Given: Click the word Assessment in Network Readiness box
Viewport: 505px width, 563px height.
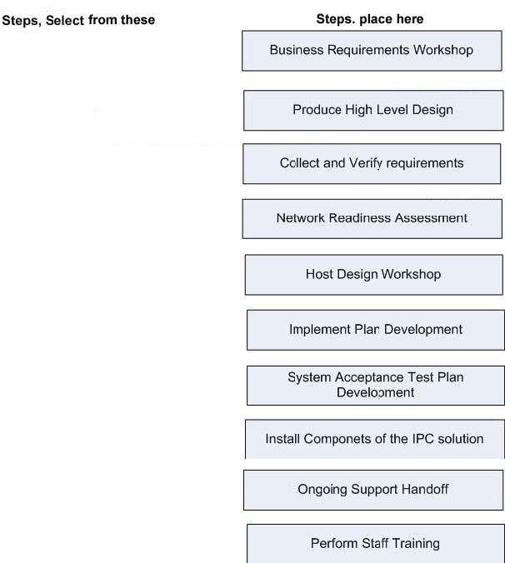Looking at the screenshot, I should [431, 218].
